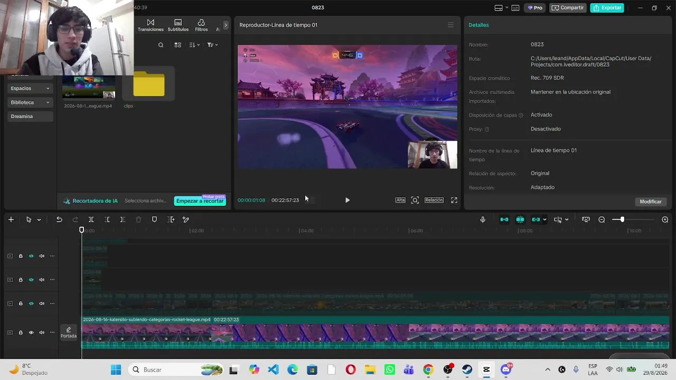676x380 pixels.
Task: Open the pointer tool mode dropdown
Action: tap(39, 220)
